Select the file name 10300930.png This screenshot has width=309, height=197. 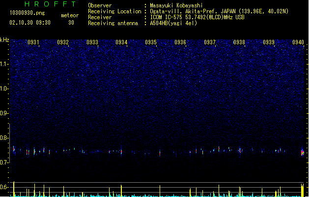click(x=28, y=13)
